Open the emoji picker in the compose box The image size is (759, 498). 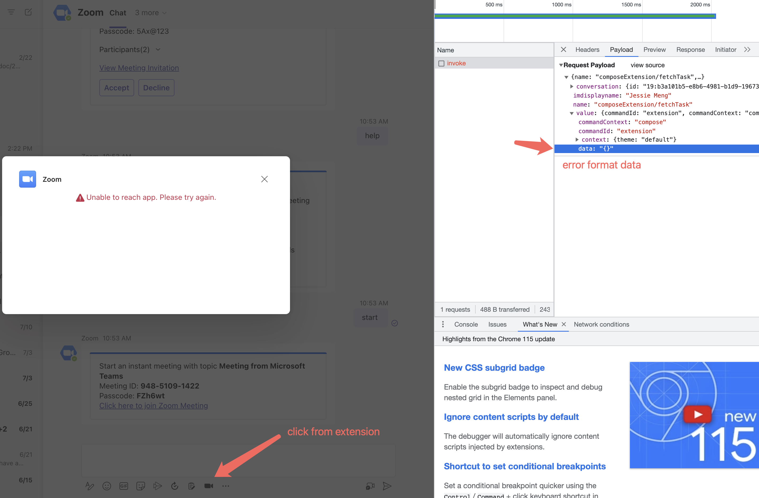point(107,486)
